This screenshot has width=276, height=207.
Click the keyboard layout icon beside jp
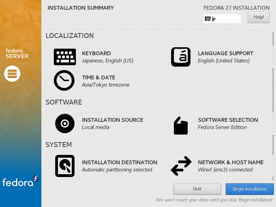(x=208, y=19)
